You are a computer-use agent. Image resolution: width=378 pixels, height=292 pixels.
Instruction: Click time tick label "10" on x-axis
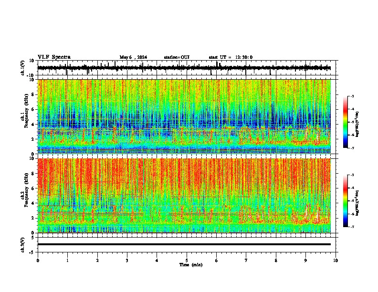pyautogui.click(x=336, y=261)
